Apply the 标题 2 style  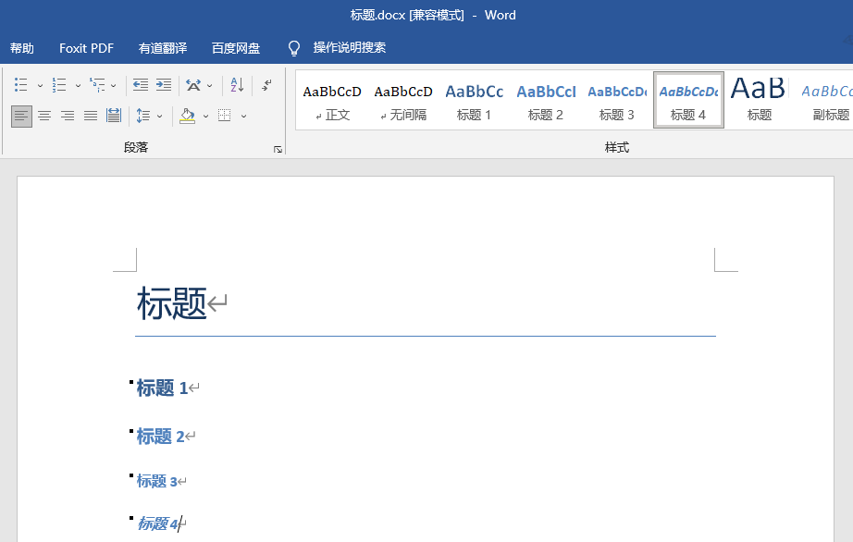pyautogui.click(x=545, y=99)
